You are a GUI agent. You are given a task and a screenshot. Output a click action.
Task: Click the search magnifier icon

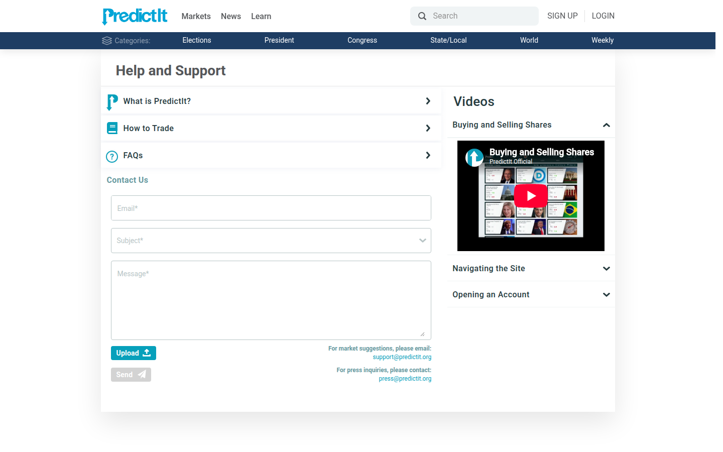pos(422,16)
